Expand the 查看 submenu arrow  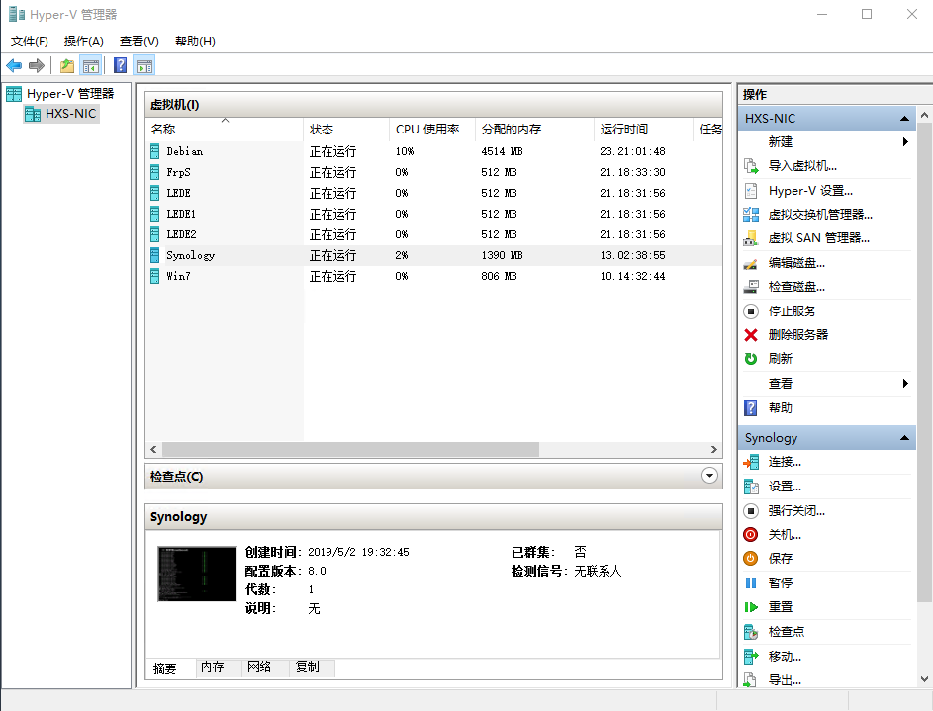coord(905,383)
